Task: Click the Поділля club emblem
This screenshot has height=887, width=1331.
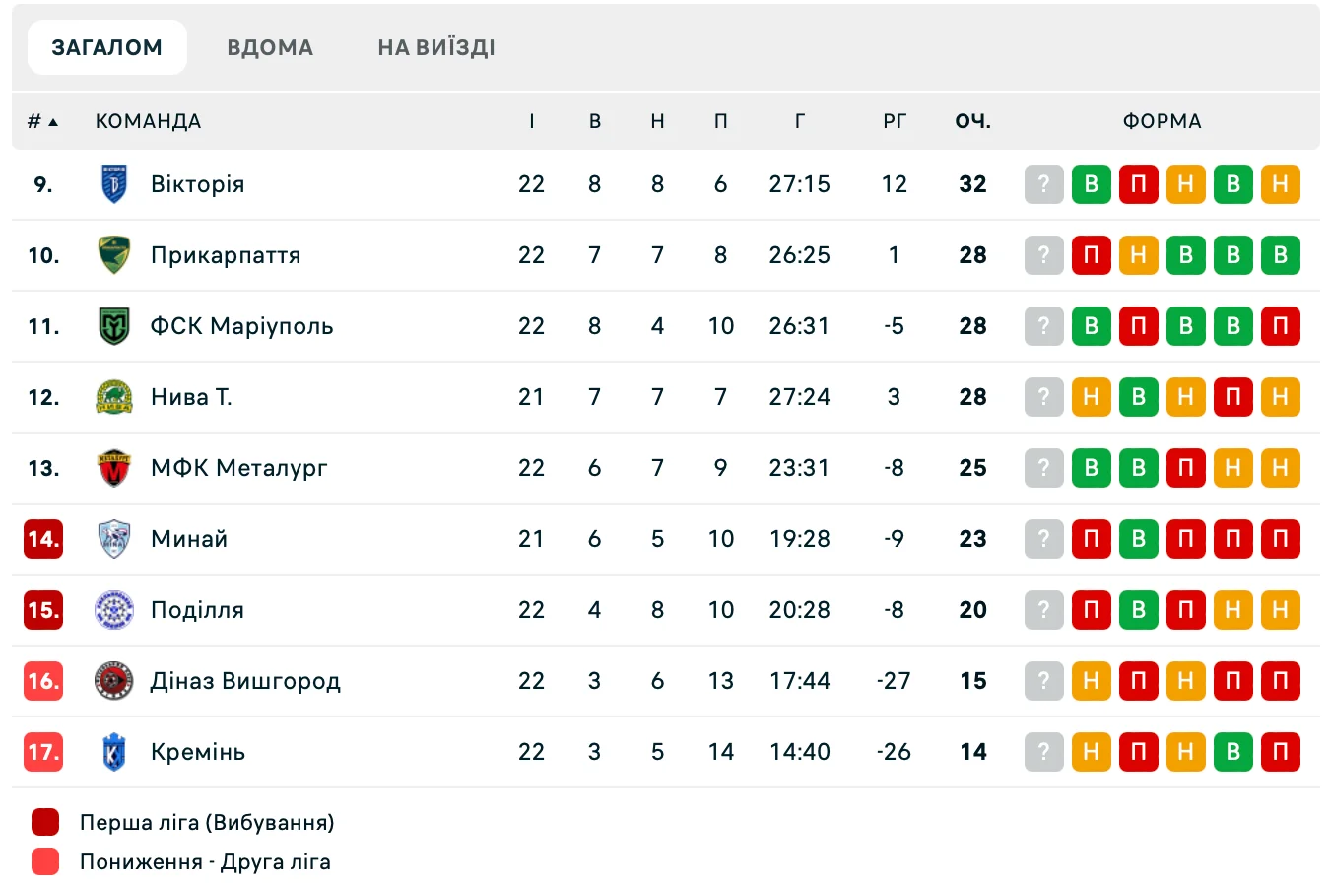Action: pyautogui.click(x=114, y=610)
